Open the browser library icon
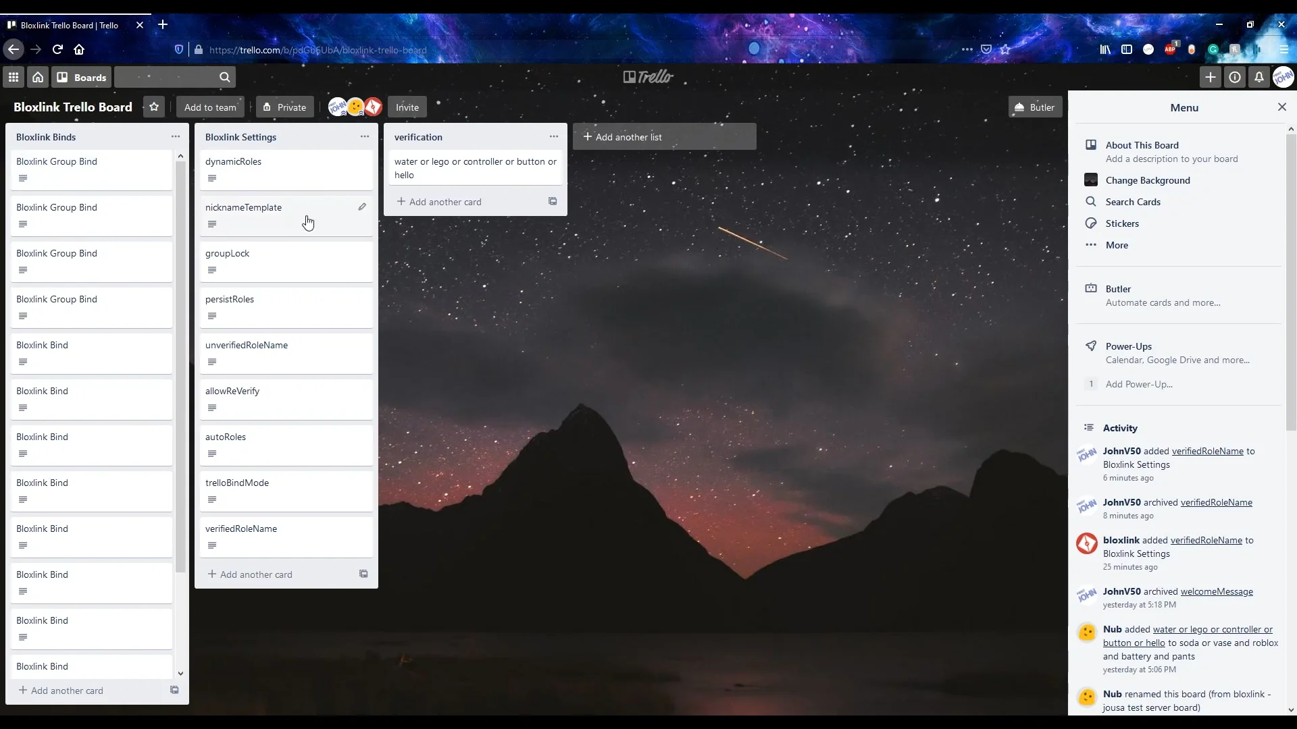 click(x=1105, y=49)
